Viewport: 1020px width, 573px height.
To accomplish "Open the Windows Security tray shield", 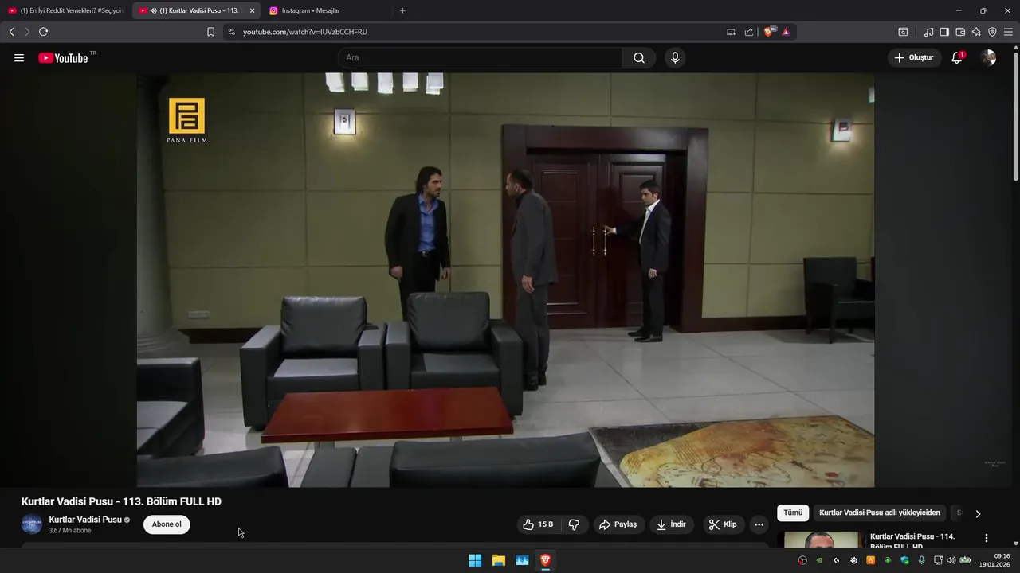I will [x=904, y=560].
